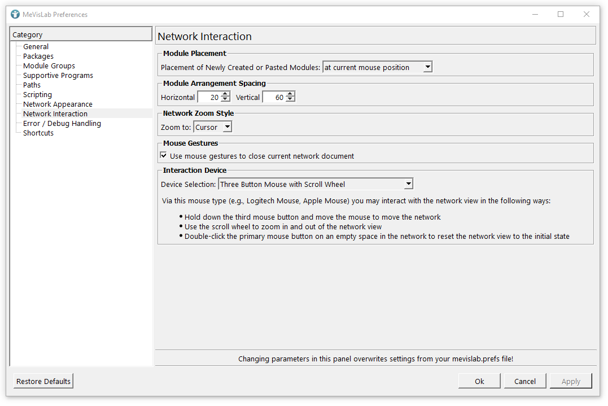608x406 pixels.
Task: Show Error / Debug Handling preferences
Action: 62,124
